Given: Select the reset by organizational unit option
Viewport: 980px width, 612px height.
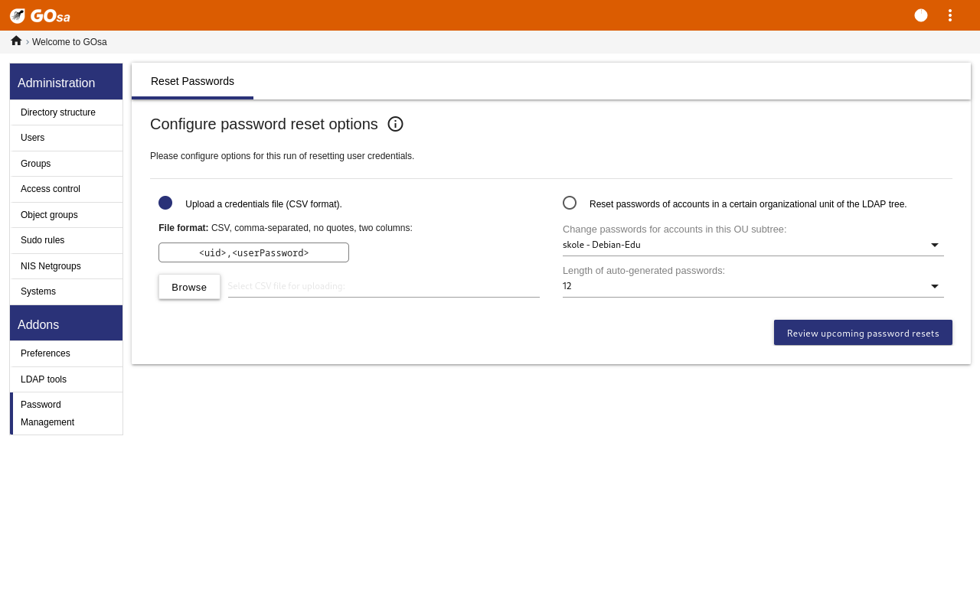Looking at the screenshot, I should click(x=570, y=203).
